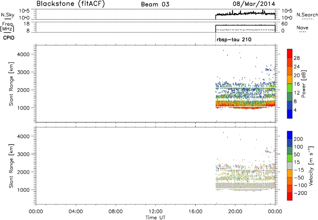The image size is (318, 220).
Task: Click the "Velocity [m s-1]" colorbar title
Action: click(311, 166)
